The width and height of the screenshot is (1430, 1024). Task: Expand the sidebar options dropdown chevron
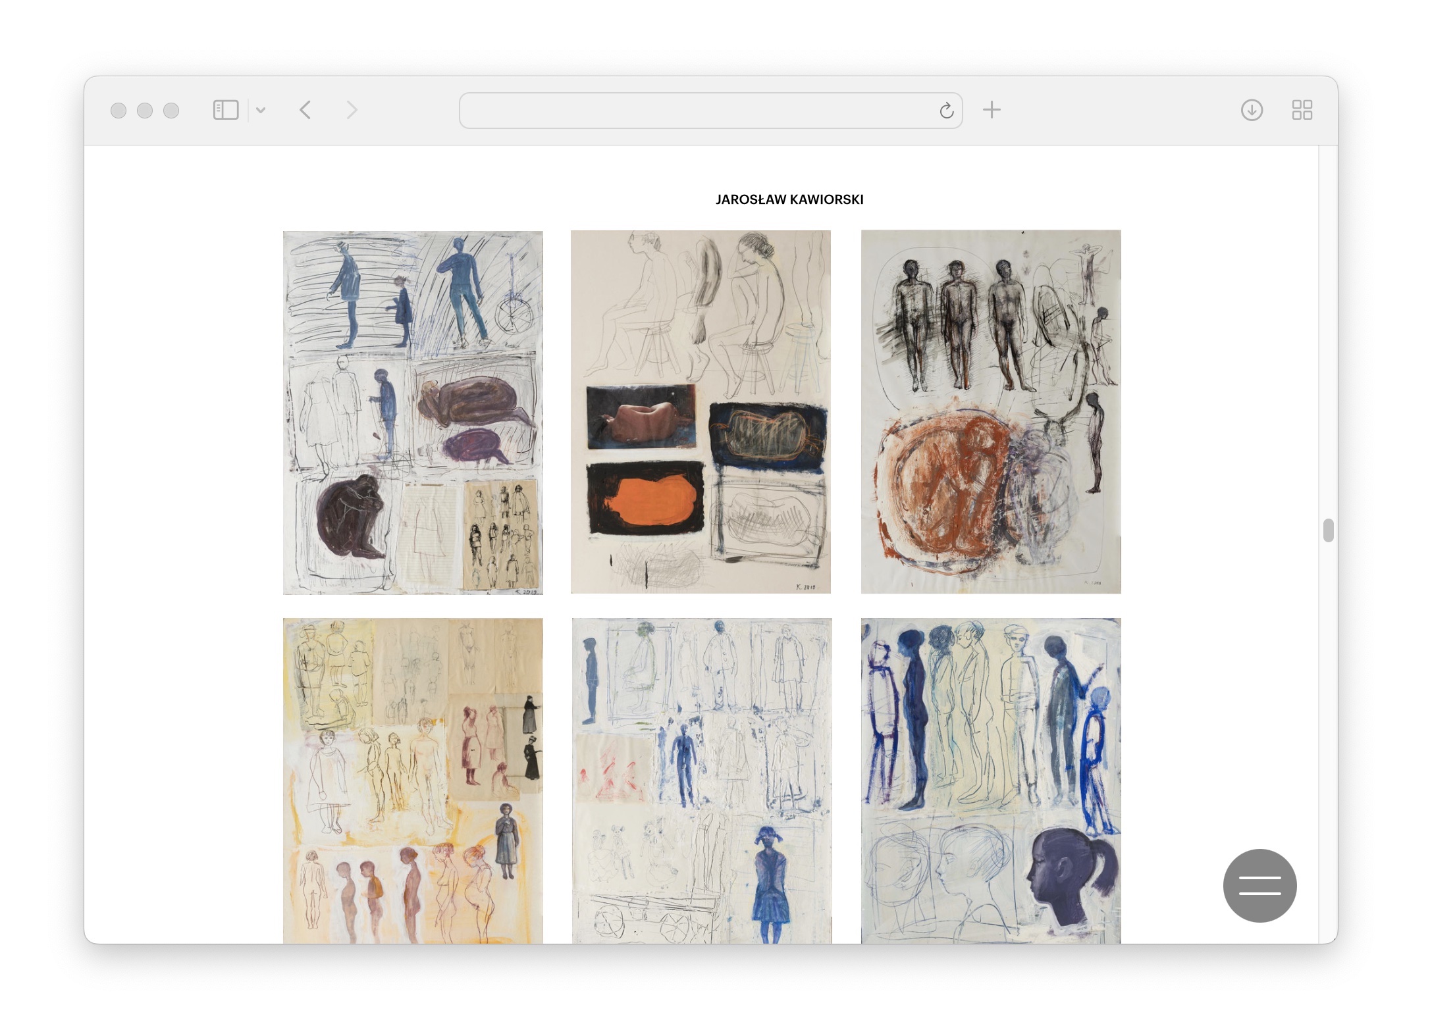tap(261, 110)
